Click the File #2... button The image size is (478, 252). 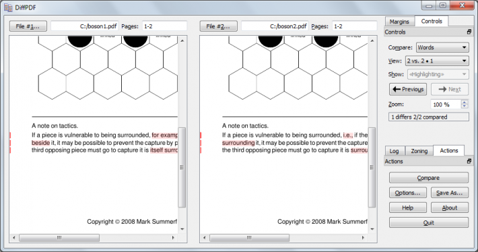tap(218, 26)
